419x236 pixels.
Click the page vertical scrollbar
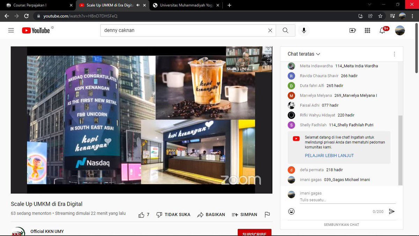(x=417, y=48)
